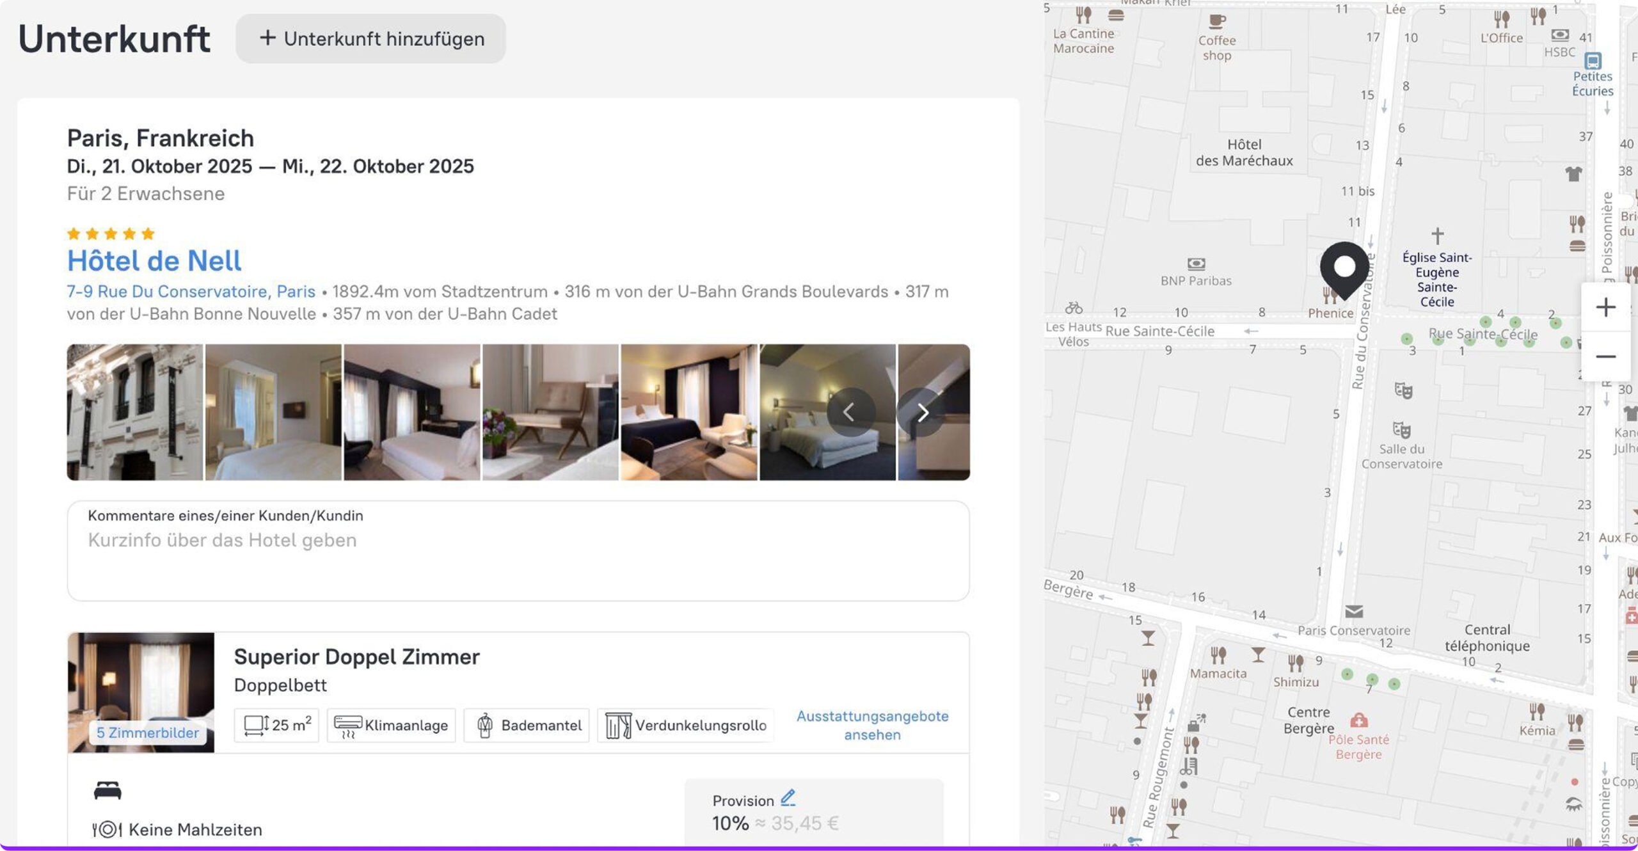Open address link 7-9 Rue Du Conservatoire
This screenshot has height=851, width=1638.
pyautogui.click(x=191, y=292)
